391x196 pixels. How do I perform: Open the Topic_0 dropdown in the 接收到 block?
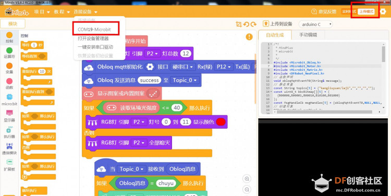click(x=131, y=169)
